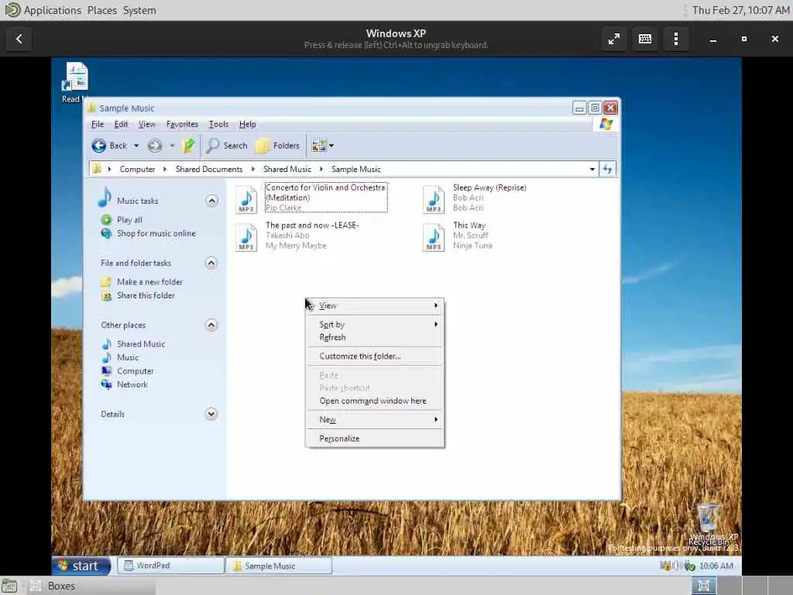
Task: Click the Up folder icon in toolbar
Action: coord(188,146)
